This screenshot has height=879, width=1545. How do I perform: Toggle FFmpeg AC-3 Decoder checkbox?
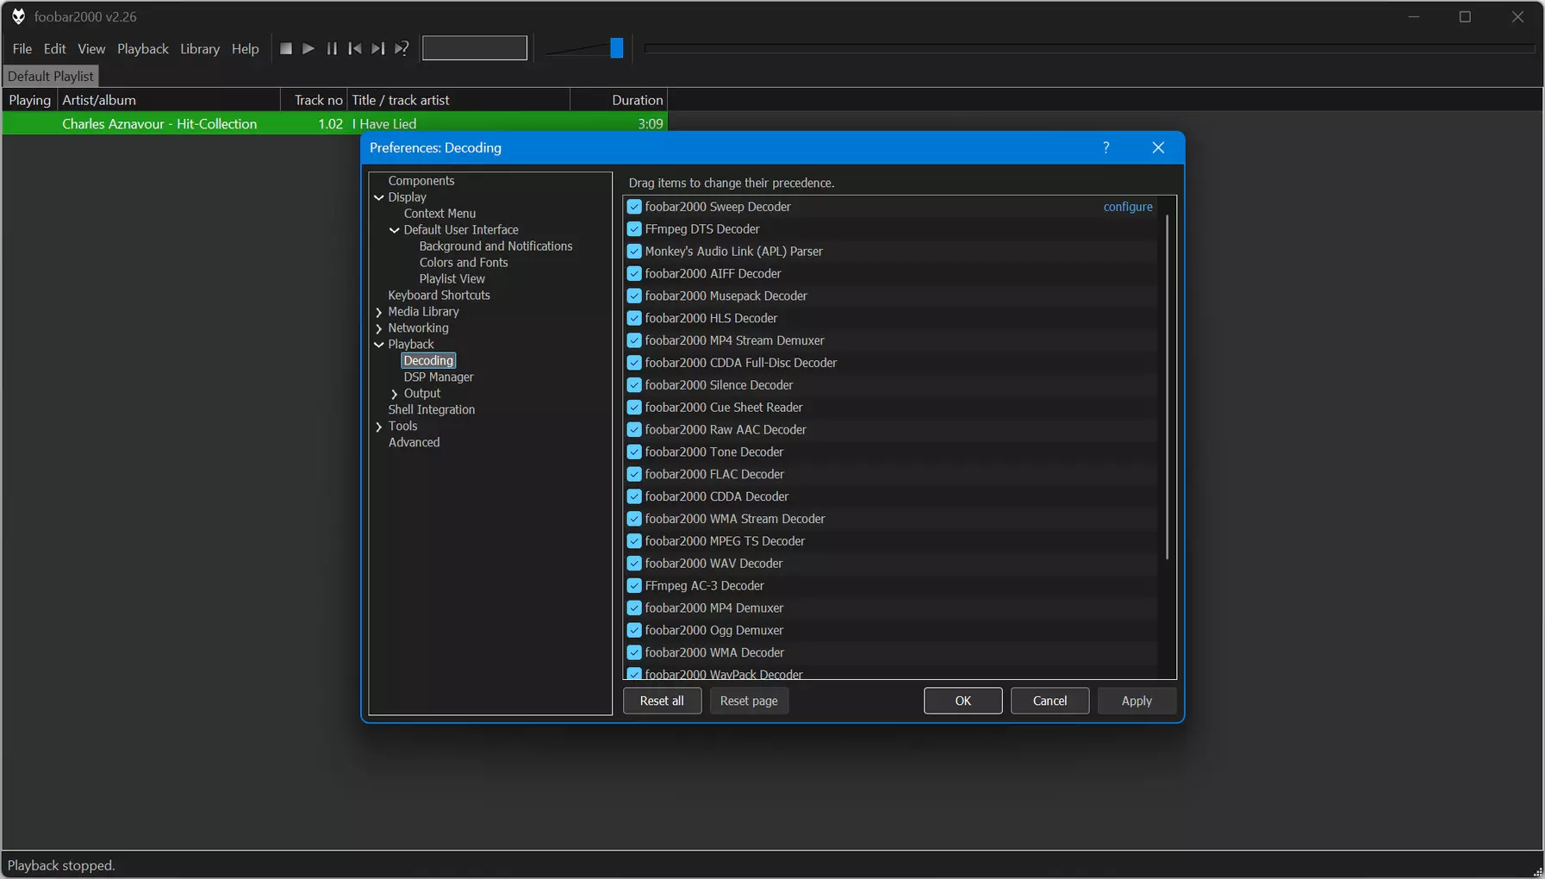(x=634, y=586)
